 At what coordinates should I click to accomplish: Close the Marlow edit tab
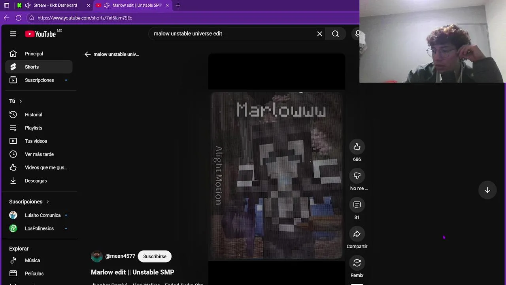point(167,5)
